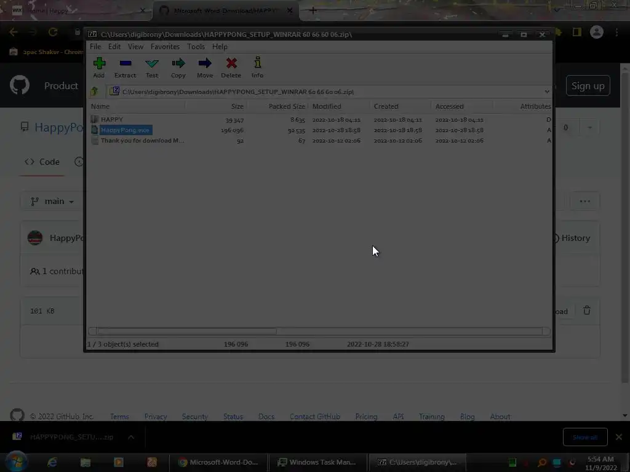The height and width of the screenshot is (472, 630).
Task: Open the Privacy footer link
Action: point(156,417)
